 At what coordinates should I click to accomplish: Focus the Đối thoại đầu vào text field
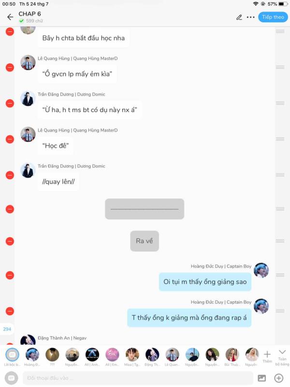[x=138, y=378]
